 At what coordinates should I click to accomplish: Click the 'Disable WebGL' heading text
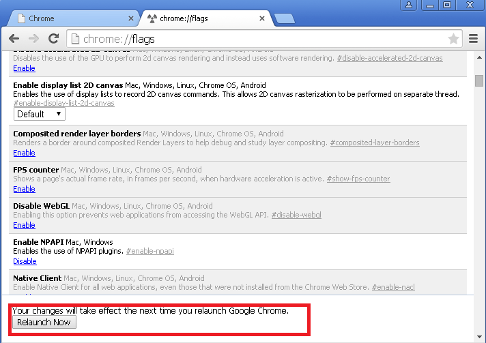tap(41, 206)
